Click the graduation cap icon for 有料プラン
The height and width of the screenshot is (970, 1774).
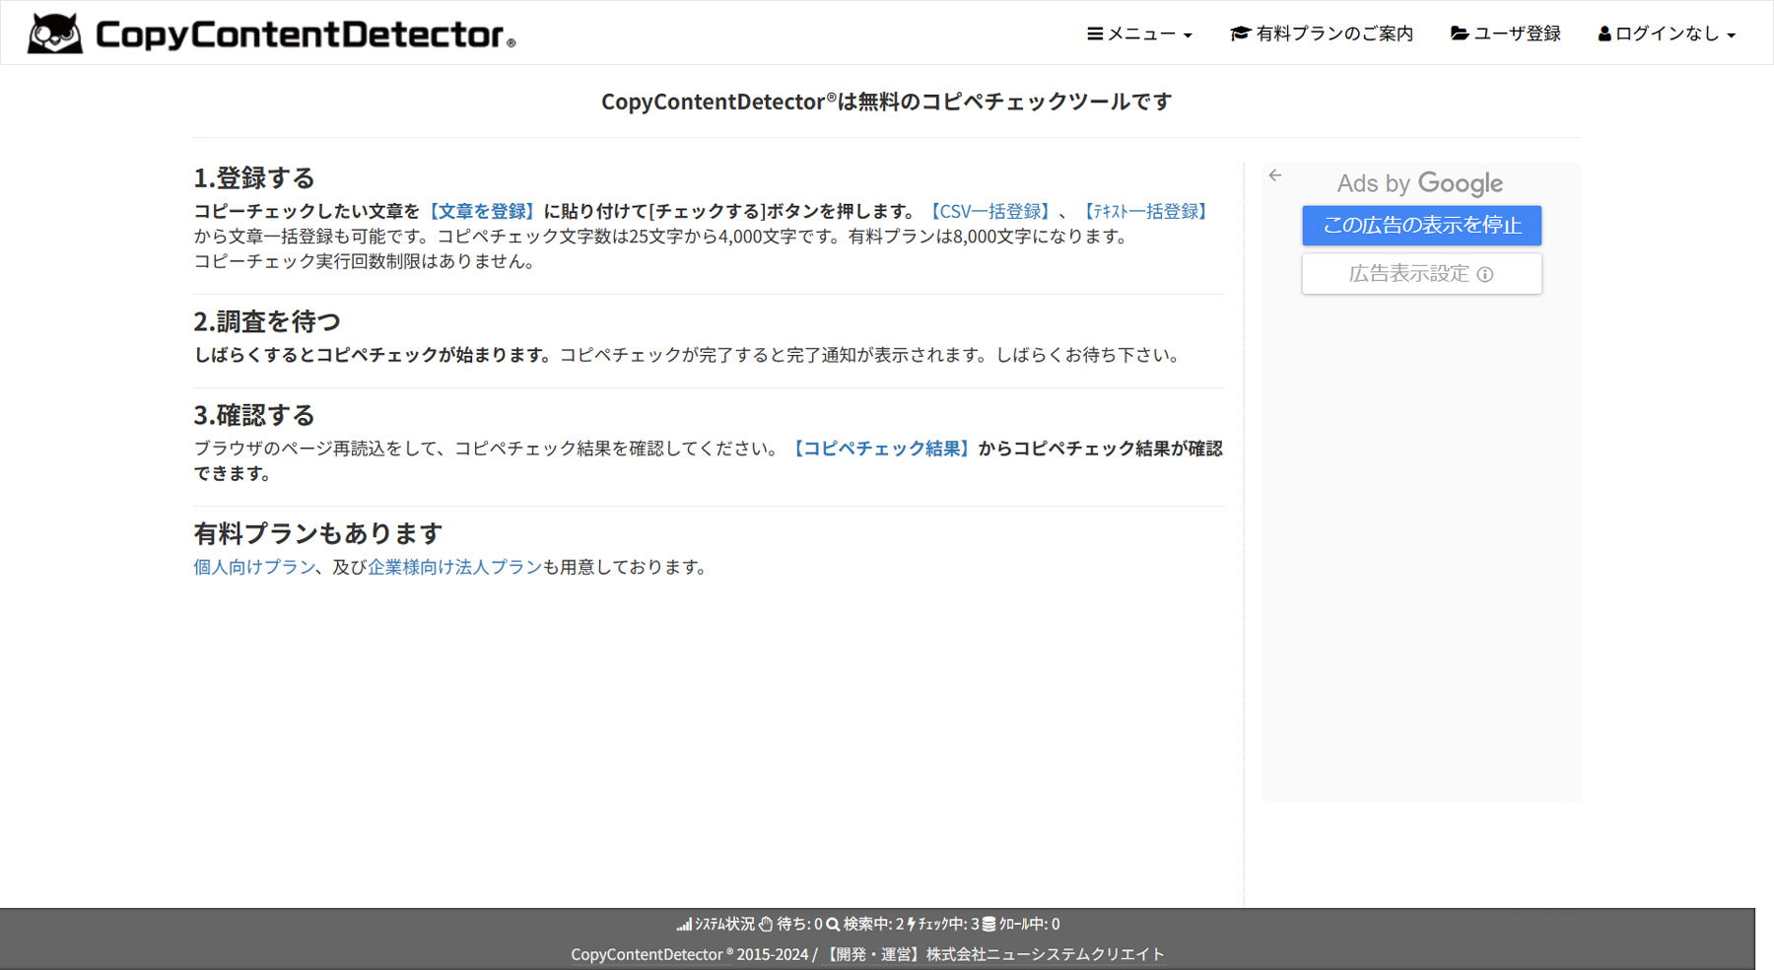[1240, 34]
